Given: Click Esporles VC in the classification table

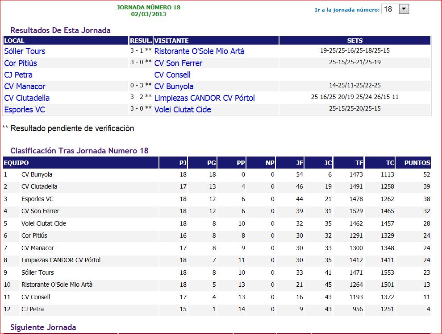Looking at the screenshot, I should (38, 199).
